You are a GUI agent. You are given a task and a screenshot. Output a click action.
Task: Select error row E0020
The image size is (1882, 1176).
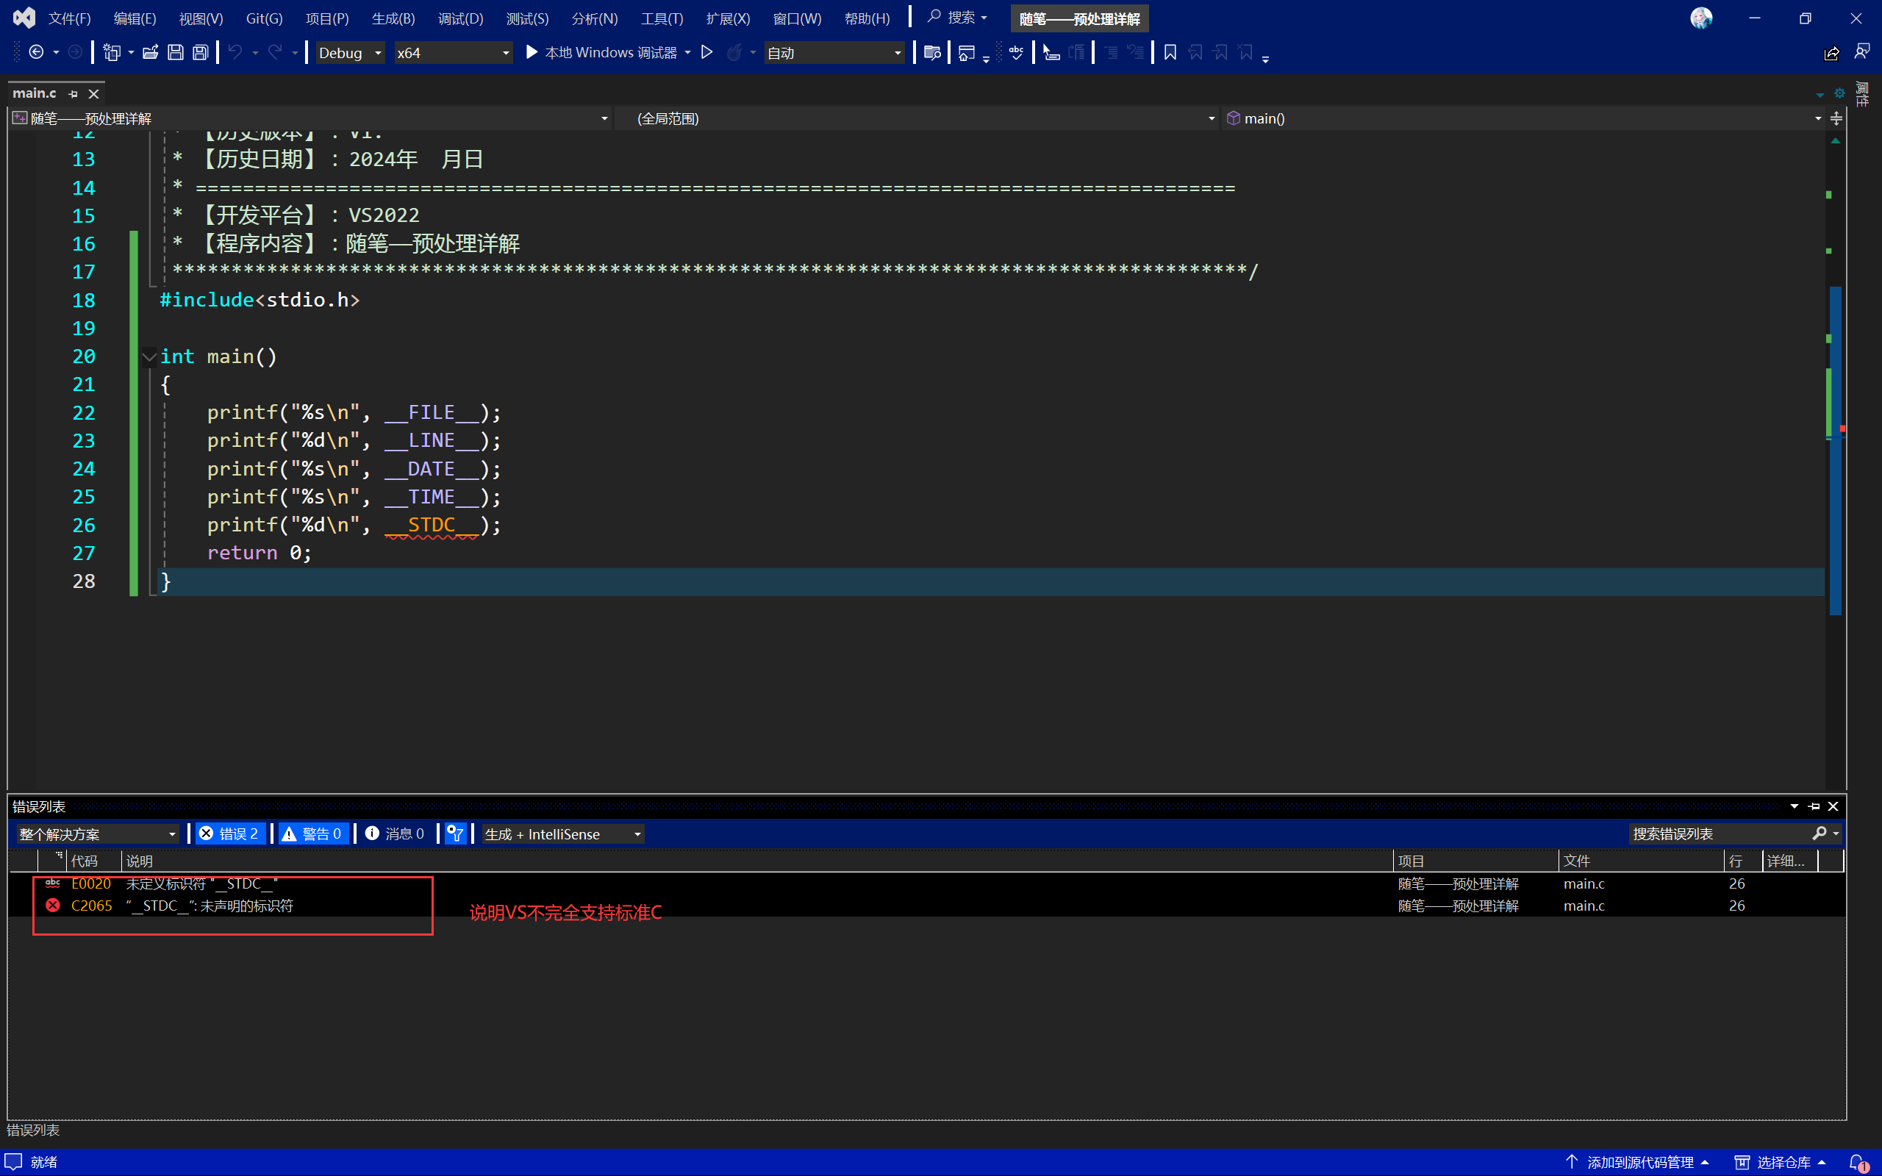point(926,883)
